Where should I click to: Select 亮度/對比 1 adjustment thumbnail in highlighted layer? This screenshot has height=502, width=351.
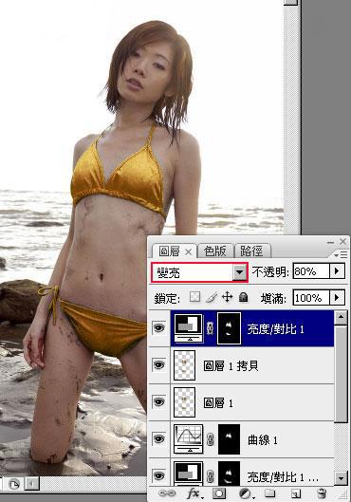click(189, 327)
